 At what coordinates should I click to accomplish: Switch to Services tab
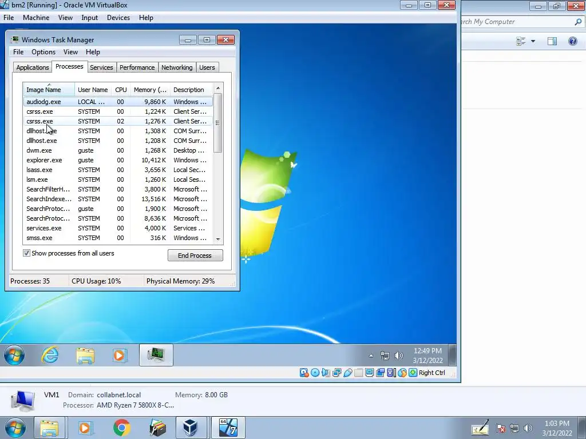coord(101,67)
